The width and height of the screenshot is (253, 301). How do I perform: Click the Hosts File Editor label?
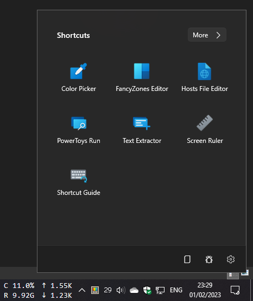coord(205,89)
